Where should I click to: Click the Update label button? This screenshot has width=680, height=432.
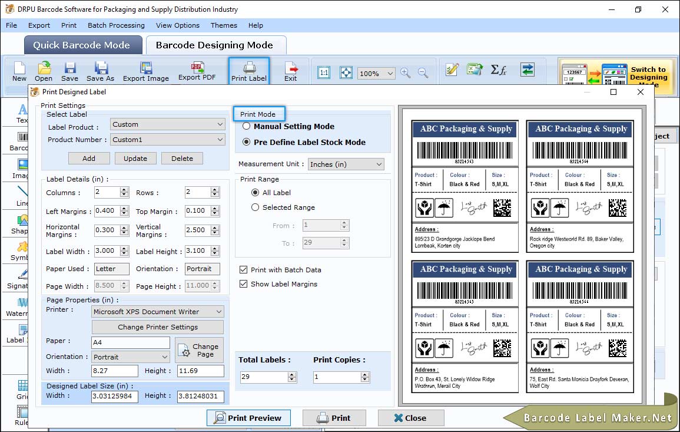coord(135,159)
